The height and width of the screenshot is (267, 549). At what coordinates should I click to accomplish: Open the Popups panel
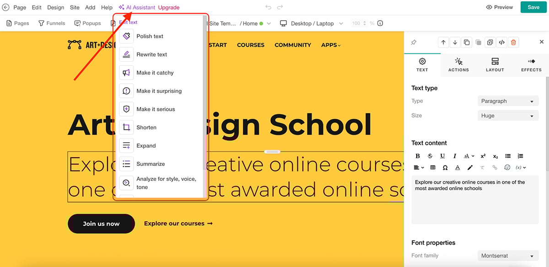click(x=87, y=23)
